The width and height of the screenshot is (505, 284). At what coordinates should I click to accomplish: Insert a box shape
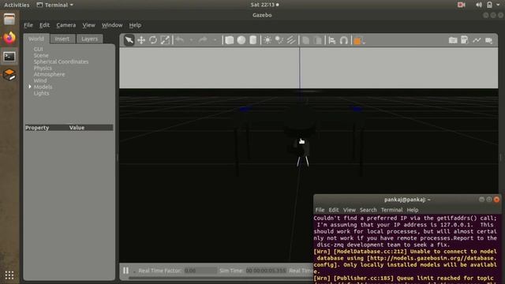230,40
